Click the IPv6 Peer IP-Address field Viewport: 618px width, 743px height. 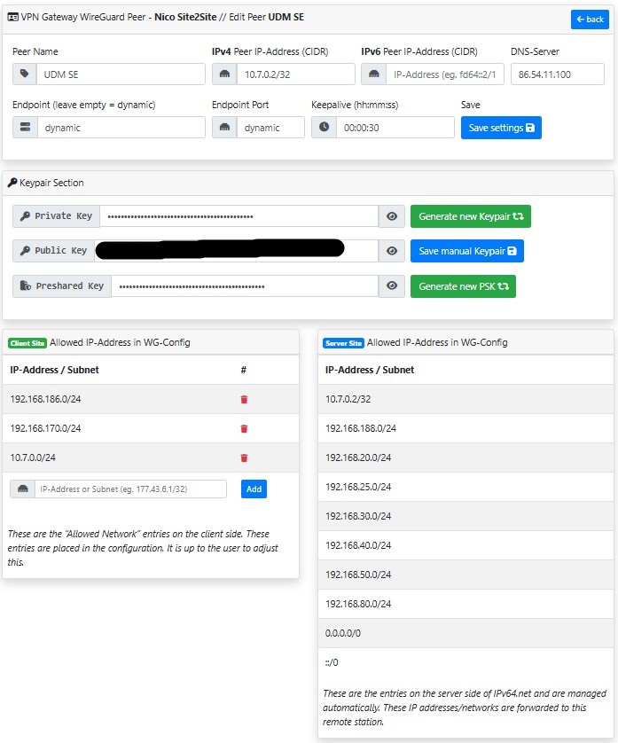click(x=445, y=74)
